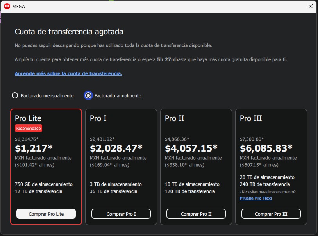Click 36 TB de transferencia text
Image resolution: width=318 pixels, height=236 pixels.
tap(114, 191)
